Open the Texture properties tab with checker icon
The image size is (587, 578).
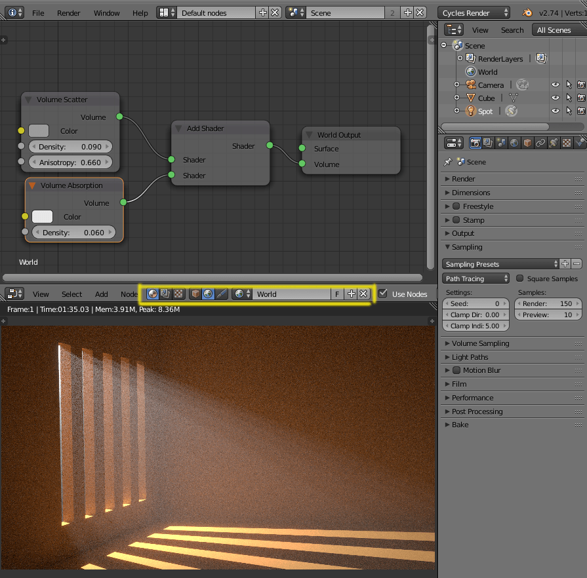(x=567, y=143)
